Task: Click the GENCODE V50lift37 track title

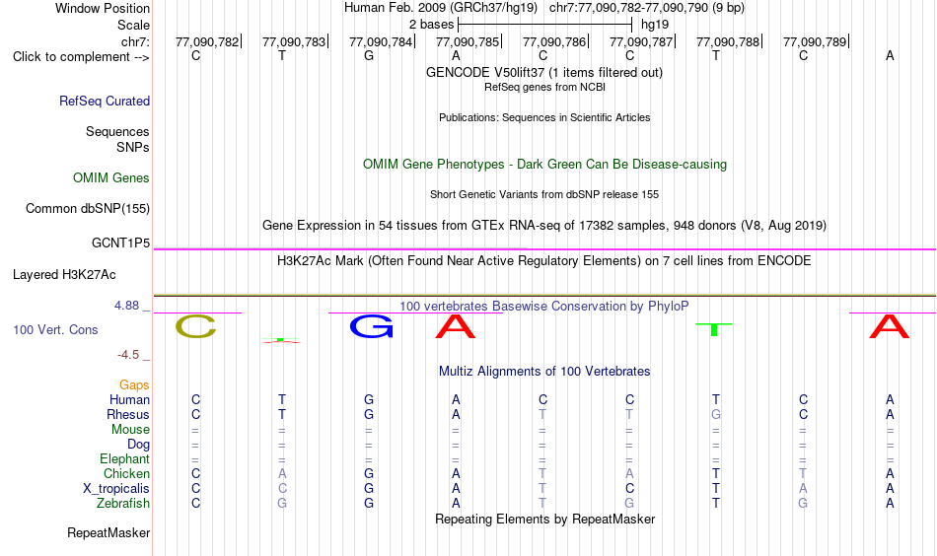Action: 543,72
